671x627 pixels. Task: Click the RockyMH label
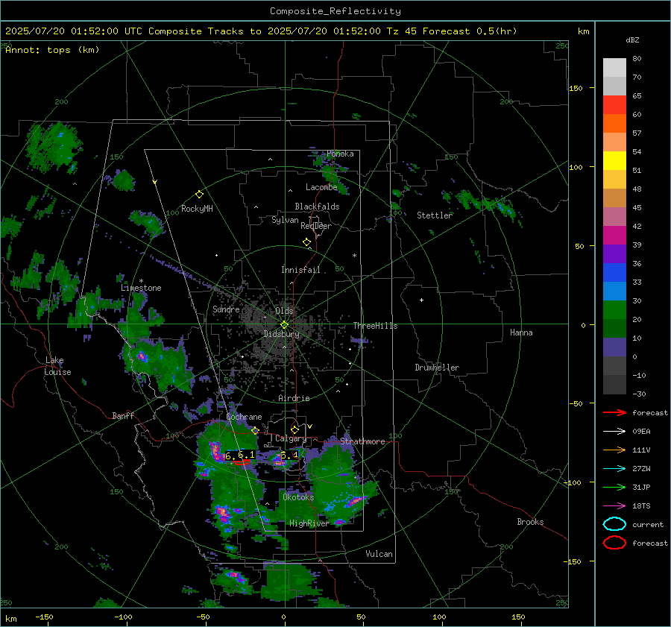point(197,209)
